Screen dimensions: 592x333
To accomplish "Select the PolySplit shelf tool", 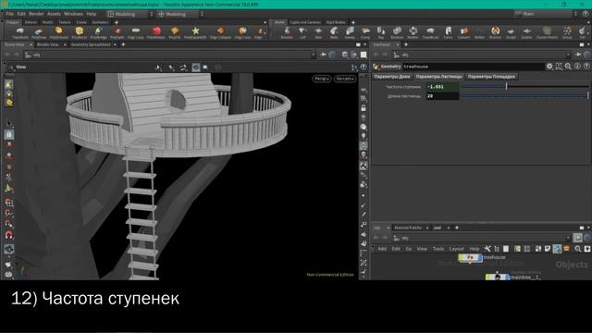I will (x=117, y=32).
